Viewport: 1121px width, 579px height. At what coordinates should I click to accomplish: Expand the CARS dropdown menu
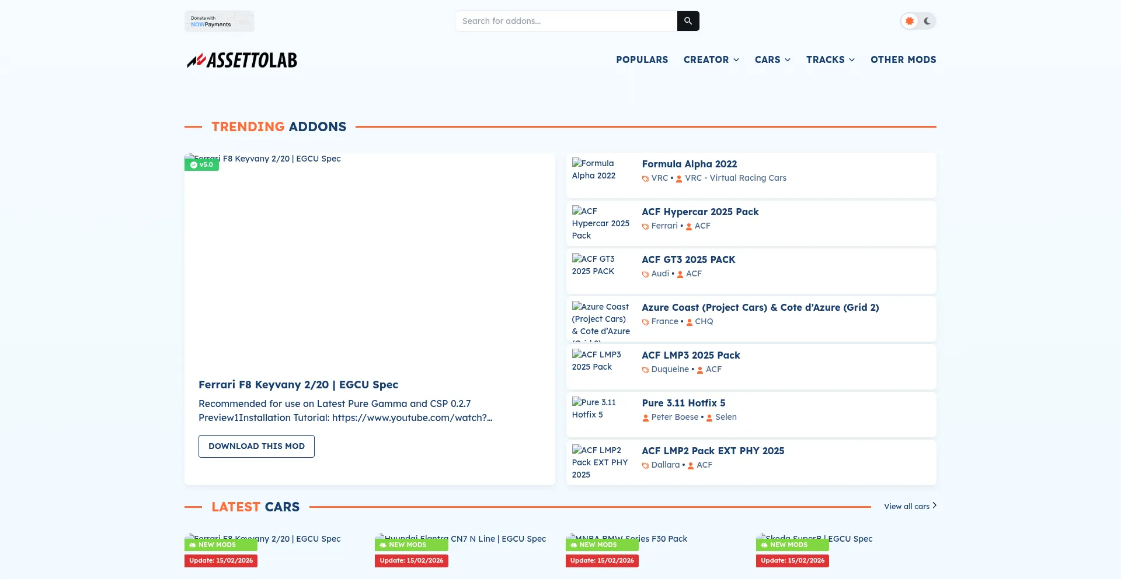pyautogui.click(x=772, y=59)
